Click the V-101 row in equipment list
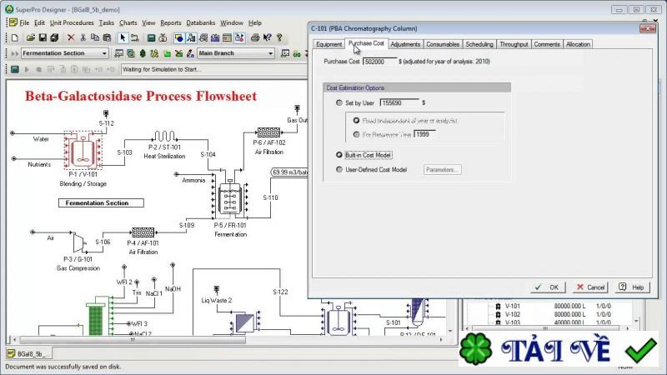The image size is (667, 375). coord(553,306)
